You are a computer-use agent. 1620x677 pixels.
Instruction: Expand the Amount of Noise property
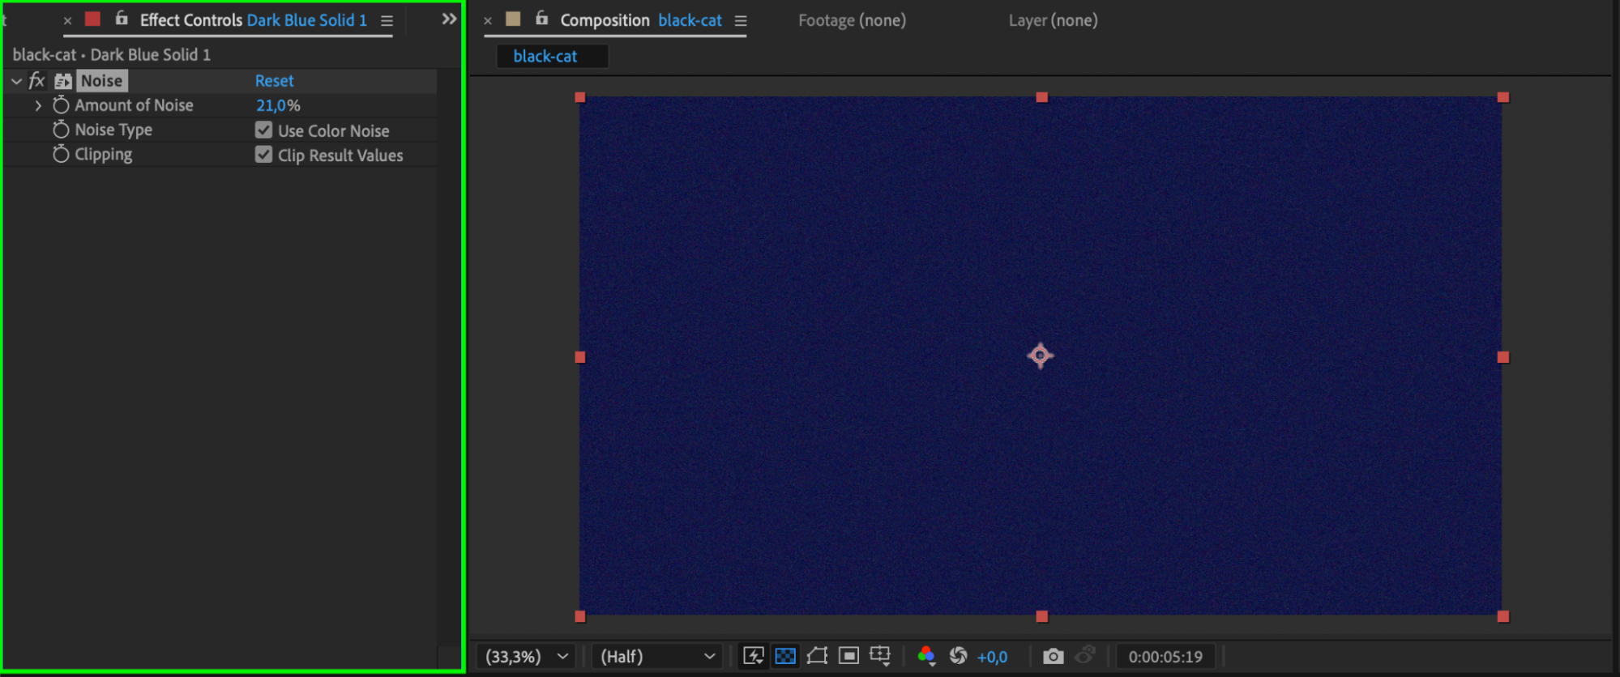38,105
